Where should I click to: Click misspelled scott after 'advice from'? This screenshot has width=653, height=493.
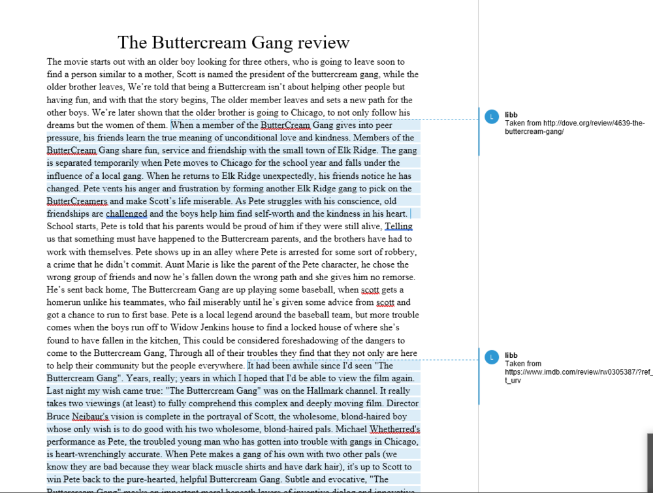(x=385, y=302)
